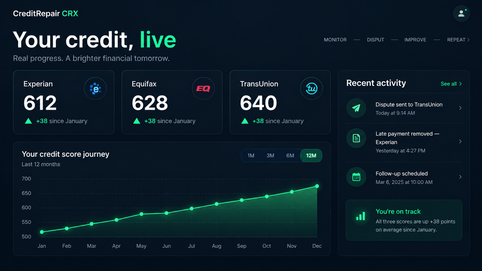This screenshot has width=482, height=271.
Task: Click the See all link
Action: 449,84
